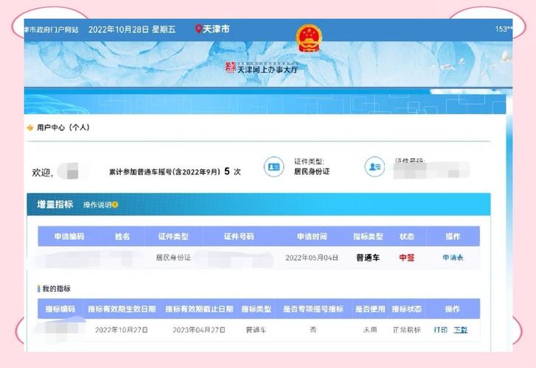The image size is (536, 368).
Task: Click the 指标编码 column header
Action: [x=60, y=309]
